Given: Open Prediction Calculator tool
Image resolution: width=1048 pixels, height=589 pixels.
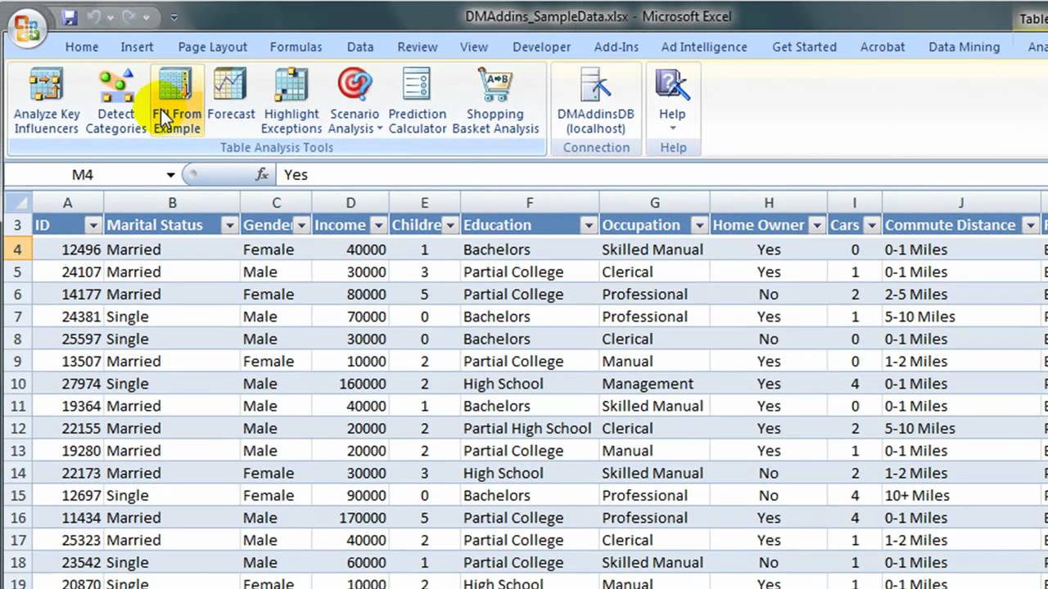Looking at the screenshot, I should [418, 101].
